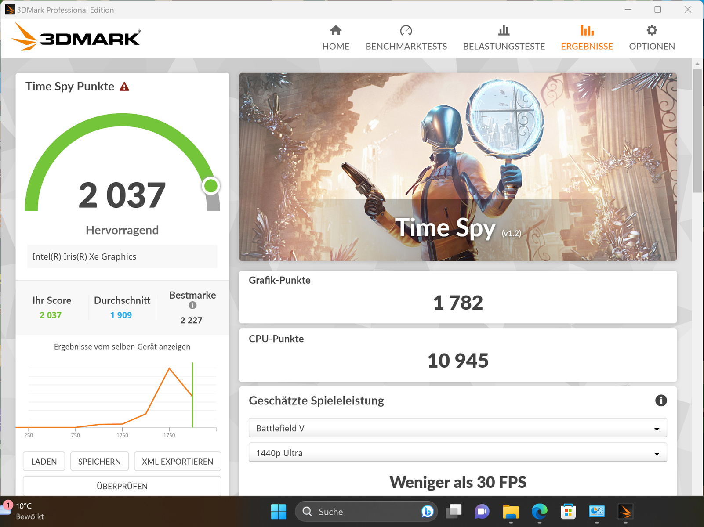Open the OPTIONEN tab
Image resolution: width=704 pixels, height=527 pixels.
[x=652, y=38]
